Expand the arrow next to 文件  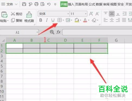(x=16, y=4)
